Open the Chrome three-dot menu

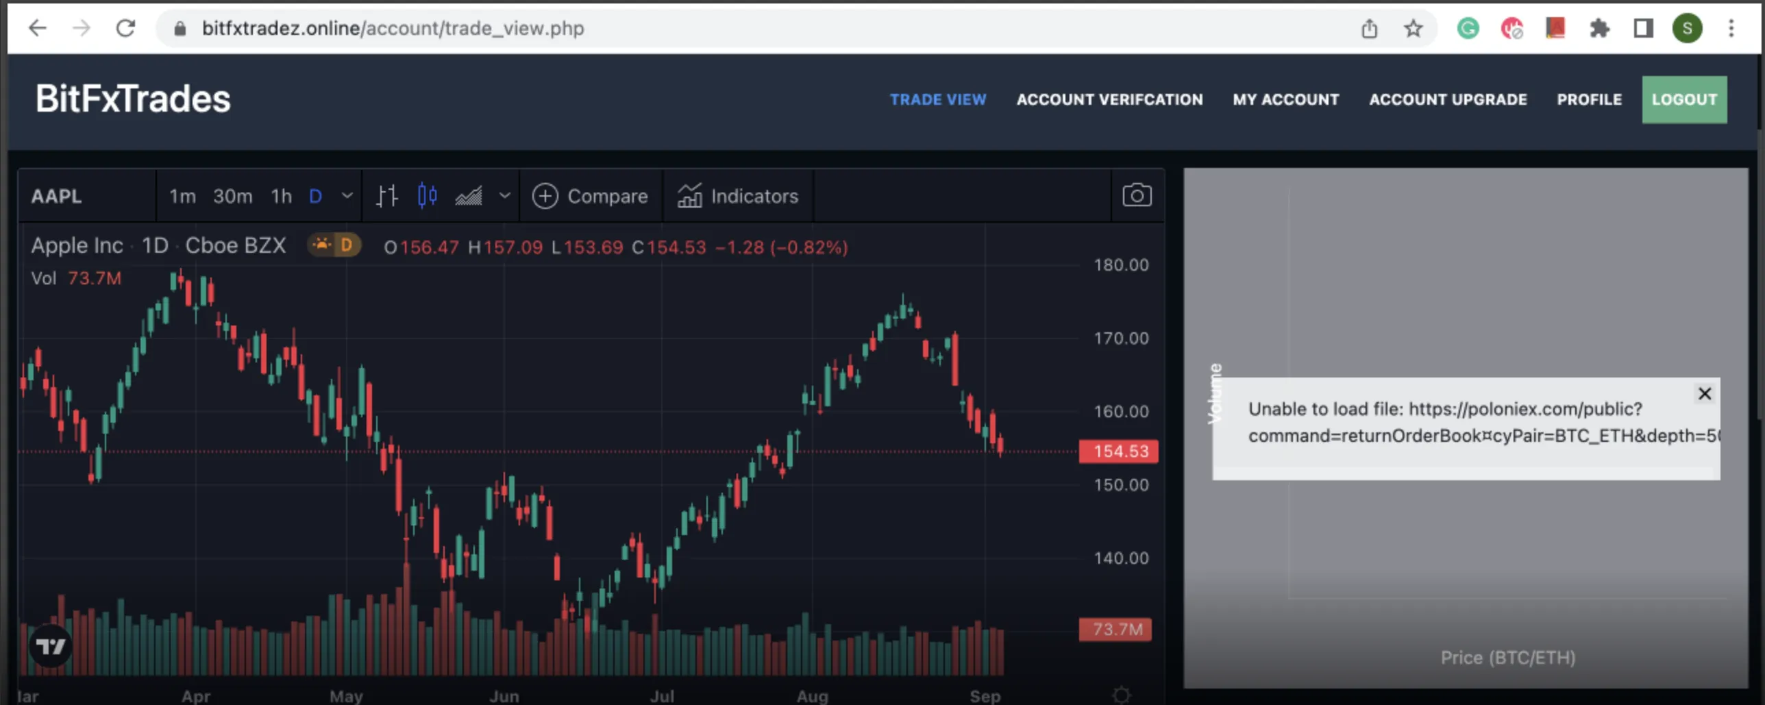tap(1731, 28)
